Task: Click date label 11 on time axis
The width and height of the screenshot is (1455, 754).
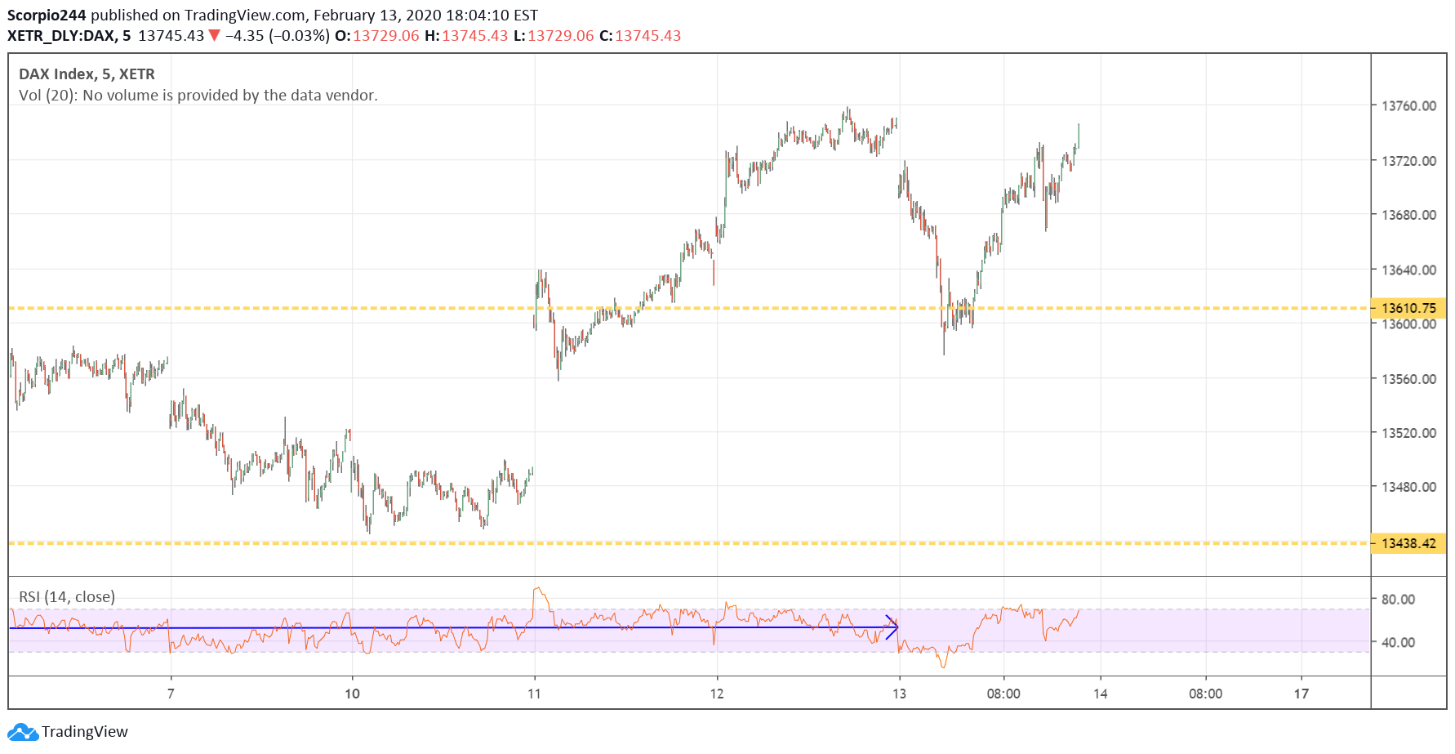Action: (x=534, y=694)
